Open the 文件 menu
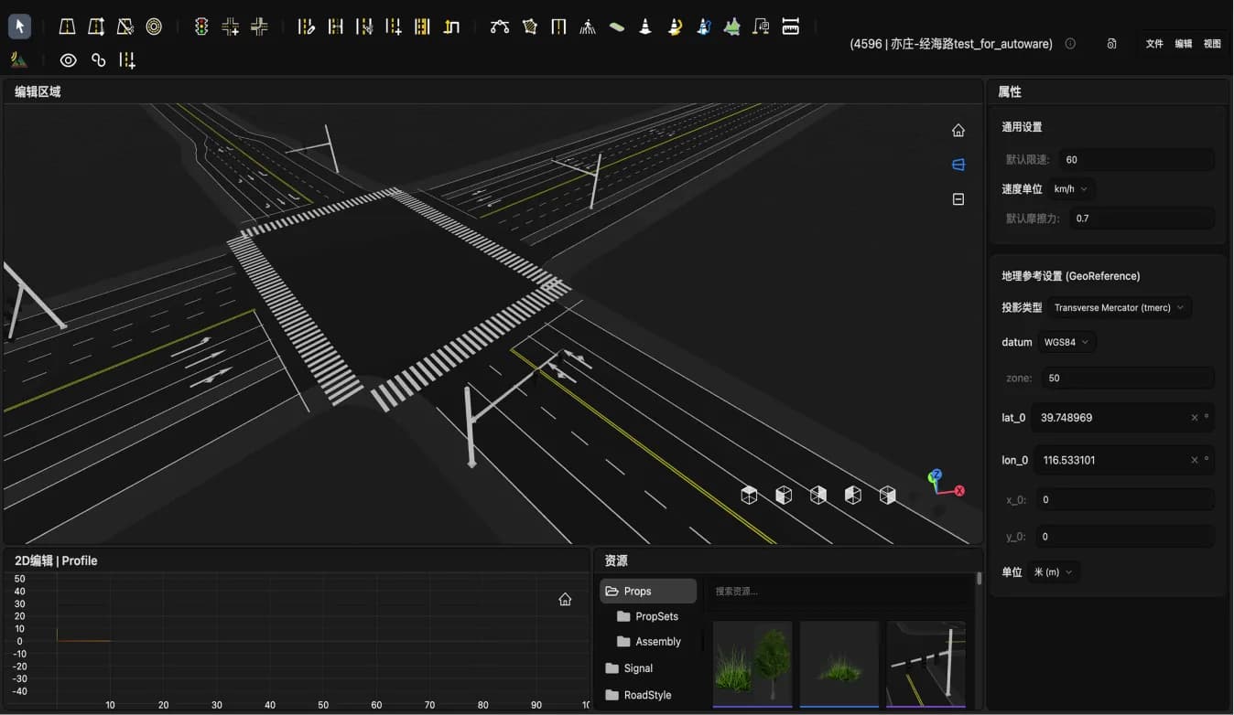Viewport: 1234px width, 715px height. pos(1154,44)
